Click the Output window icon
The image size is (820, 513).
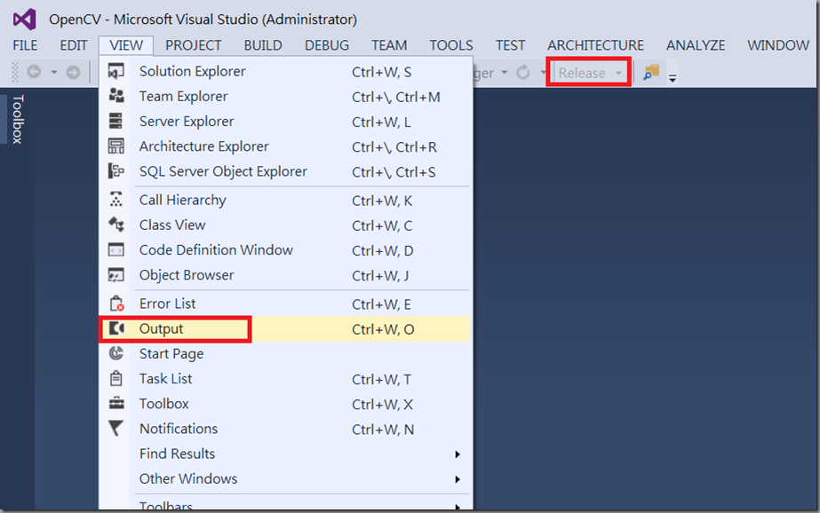tap(116, 328)
